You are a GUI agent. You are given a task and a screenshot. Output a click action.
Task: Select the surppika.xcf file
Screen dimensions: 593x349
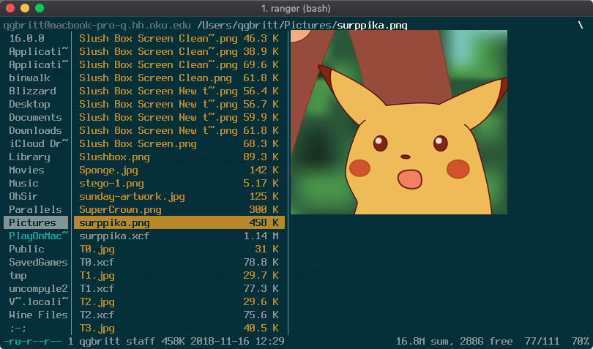pos(179,236)
